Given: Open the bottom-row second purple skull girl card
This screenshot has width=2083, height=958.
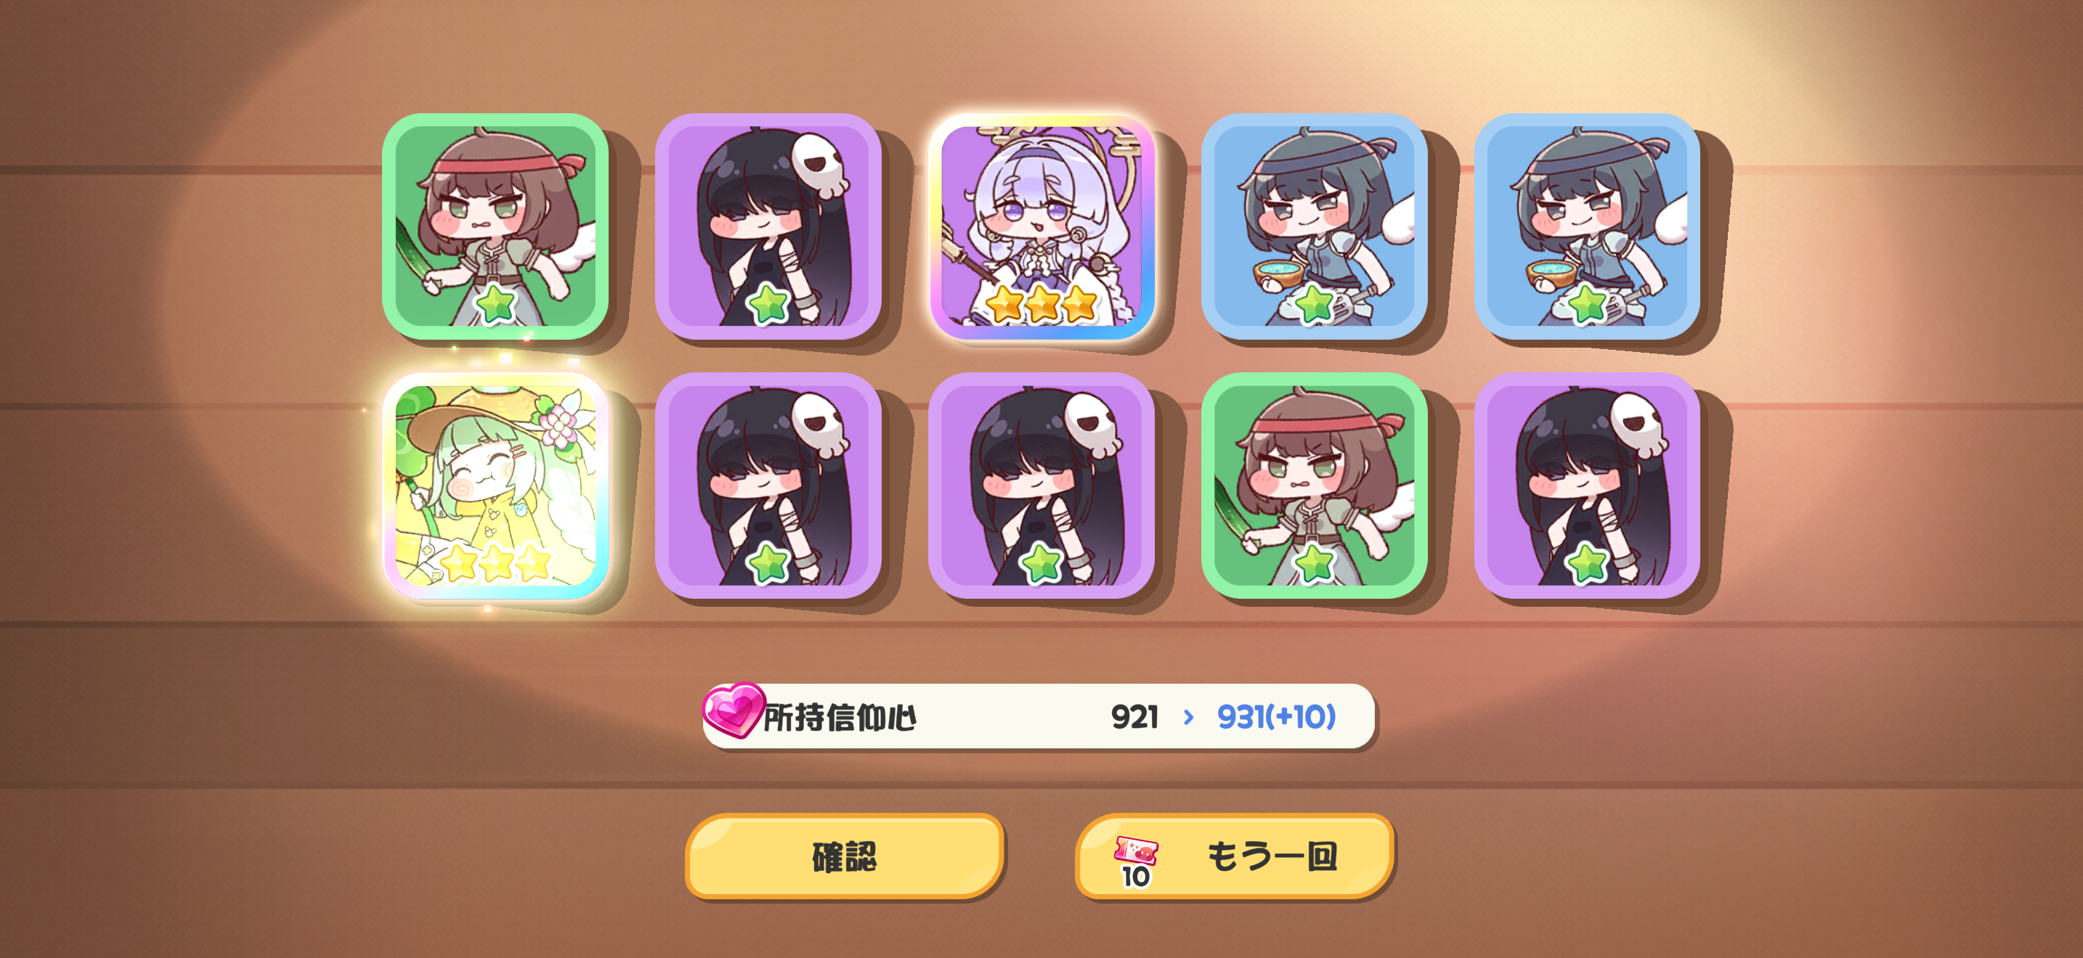Looking at the screenshot, I should [768, 486].
